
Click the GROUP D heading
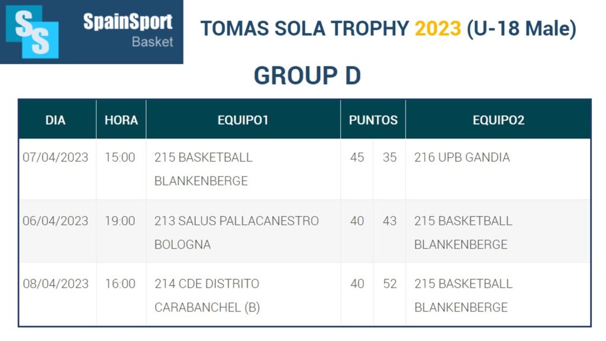coord(307,76)
